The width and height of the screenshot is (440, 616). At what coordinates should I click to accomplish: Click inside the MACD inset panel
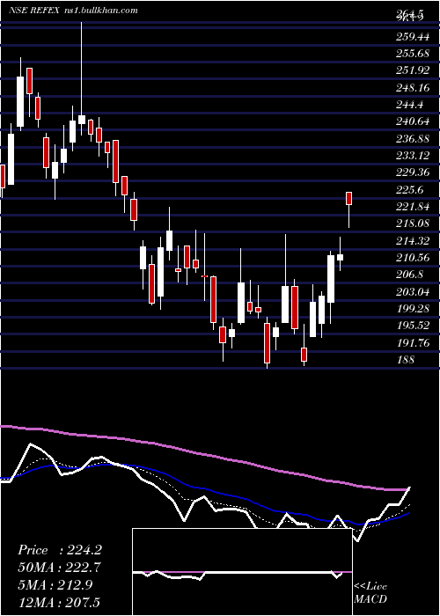point(242,572)
